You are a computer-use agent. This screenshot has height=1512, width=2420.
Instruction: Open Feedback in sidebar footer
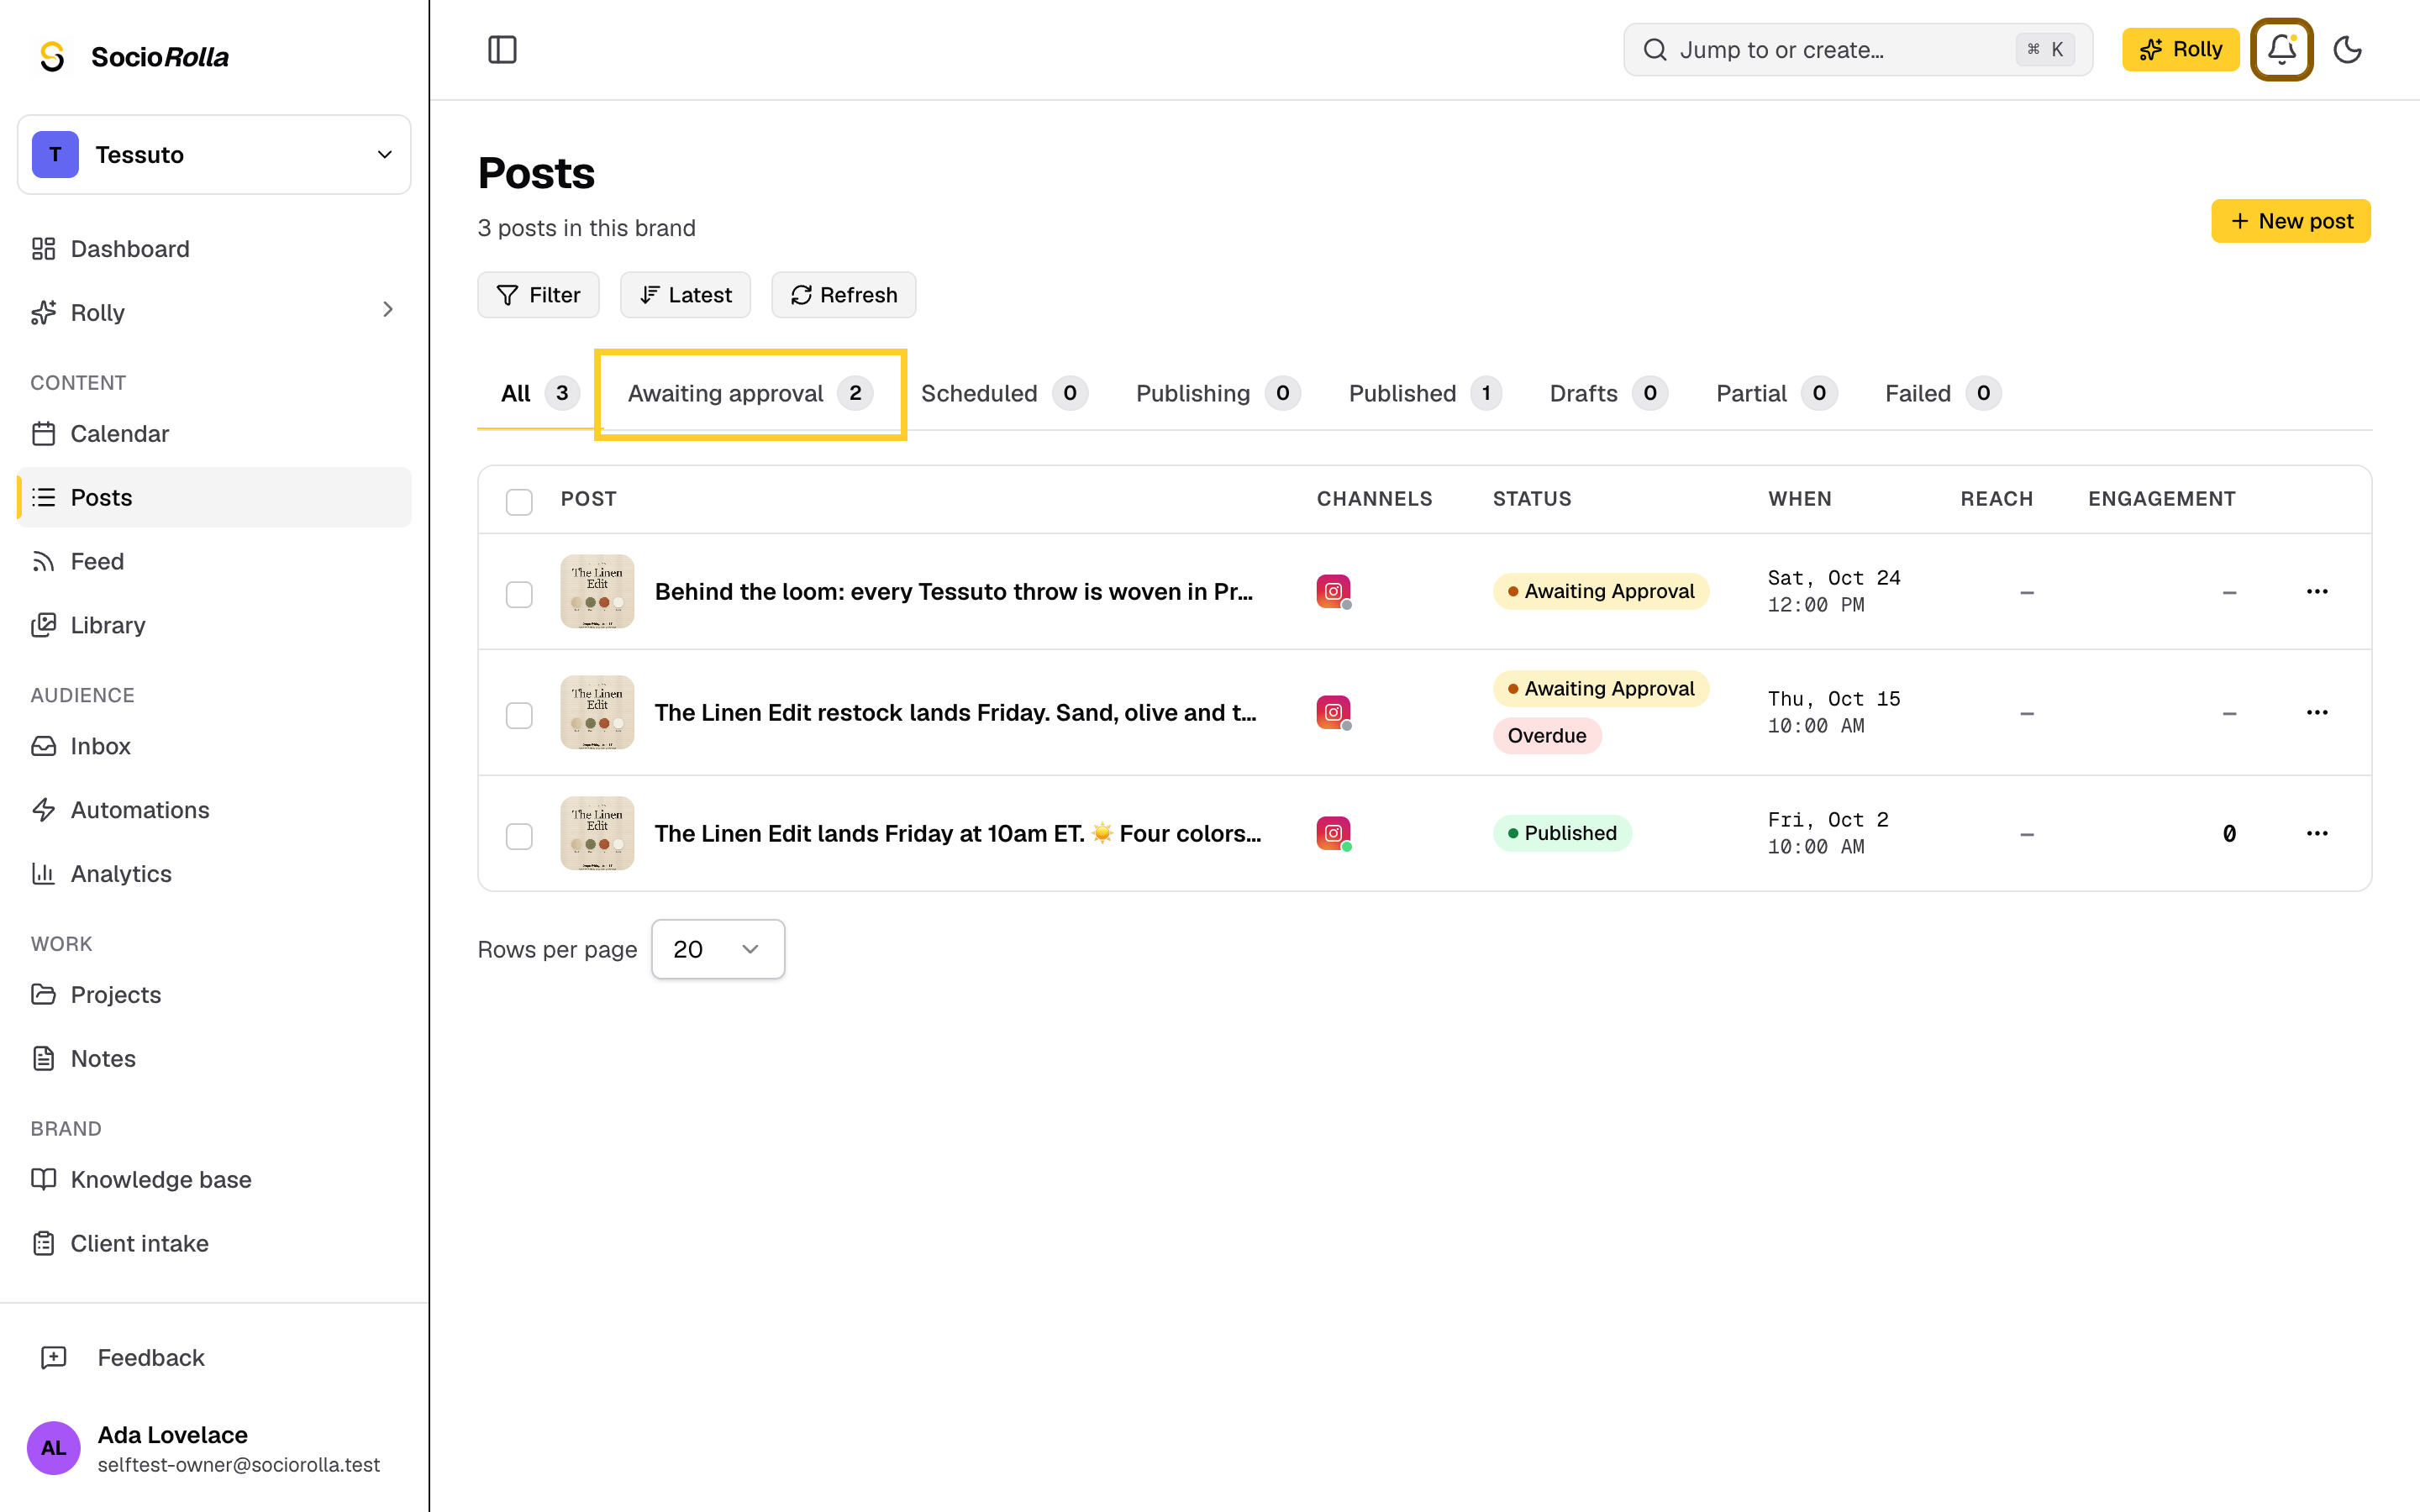214,1357
